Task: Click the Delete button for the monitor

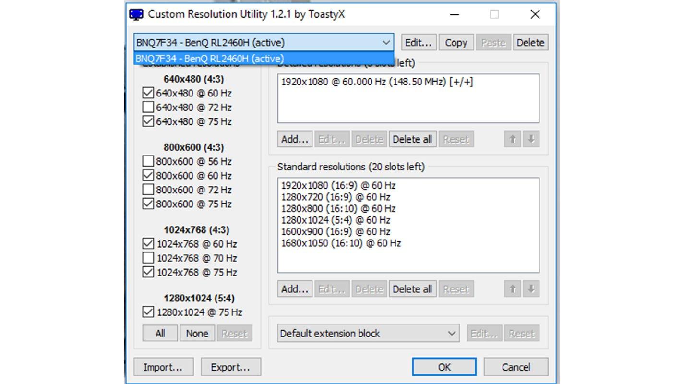Action: pyautogui.click(x=530, y=42)
